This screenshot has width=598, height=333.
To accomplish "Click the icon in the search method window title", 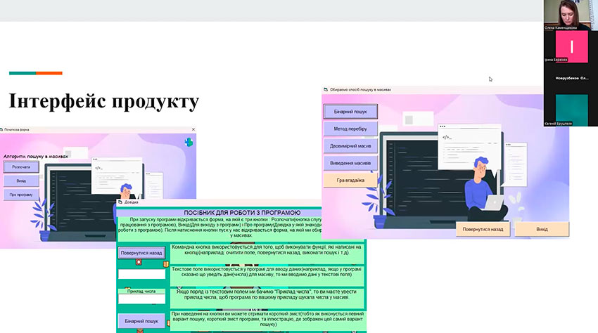I will [326, 90].
